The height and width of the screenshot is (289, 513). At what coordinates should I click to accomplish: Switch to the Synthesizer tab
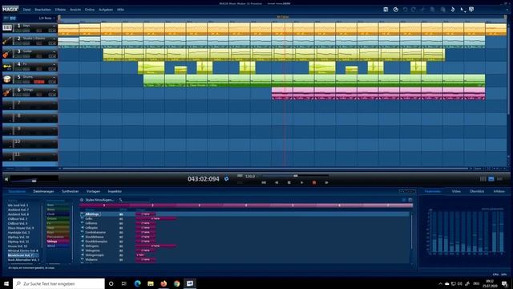tap(71, 191)
